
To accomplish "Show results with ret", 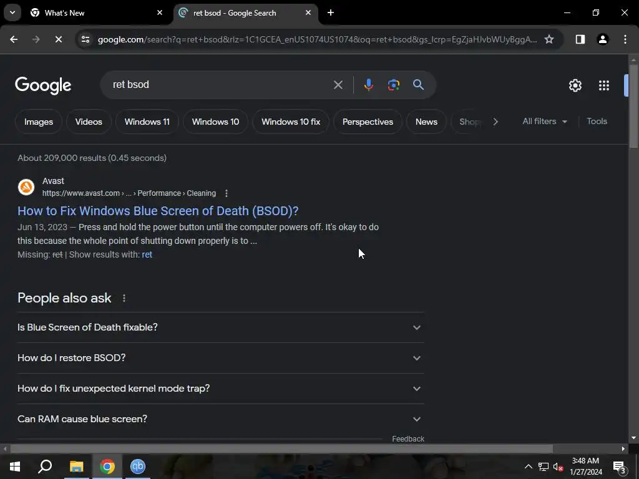I will point(147,254).
